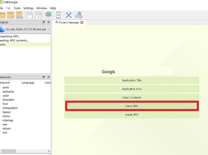Click the blue X close project icon
The height and width of the screenshot is (155, 208).
click(69, 15)
